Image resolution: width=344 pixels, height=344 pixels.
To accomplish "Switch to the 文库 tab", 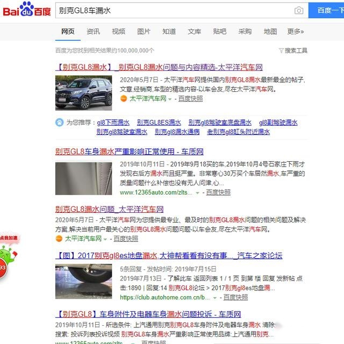I will click(x=195, y=32).
